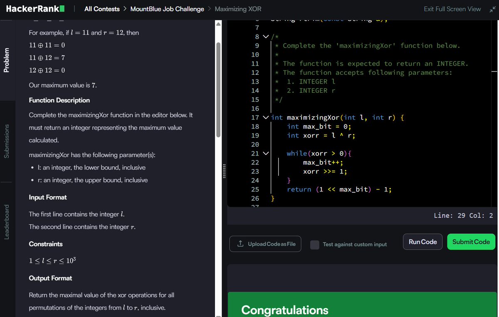The image size is (499, 317).
Task: Click Upload Code as File button
Action: (x=265, y=244)
